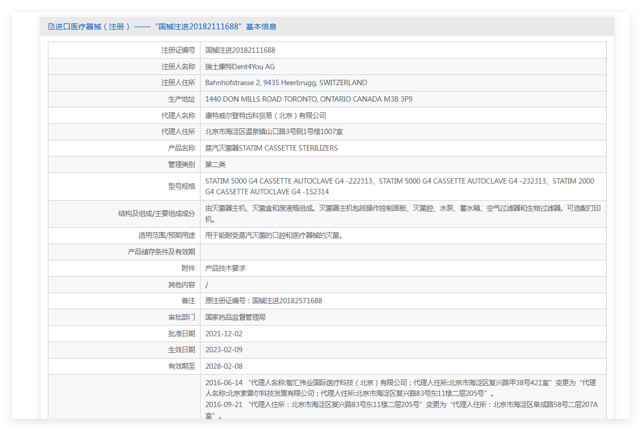The height and width of the screenshot is (431, 642).
Task: Click the 注册人住所 label
Action: 178,83
